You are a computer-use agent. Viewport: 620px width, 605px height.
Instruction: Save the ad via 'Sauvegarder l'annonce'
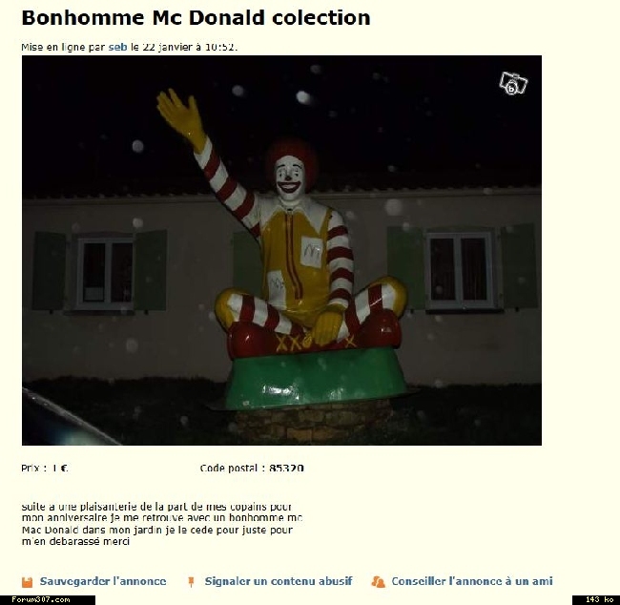point(103,581)
